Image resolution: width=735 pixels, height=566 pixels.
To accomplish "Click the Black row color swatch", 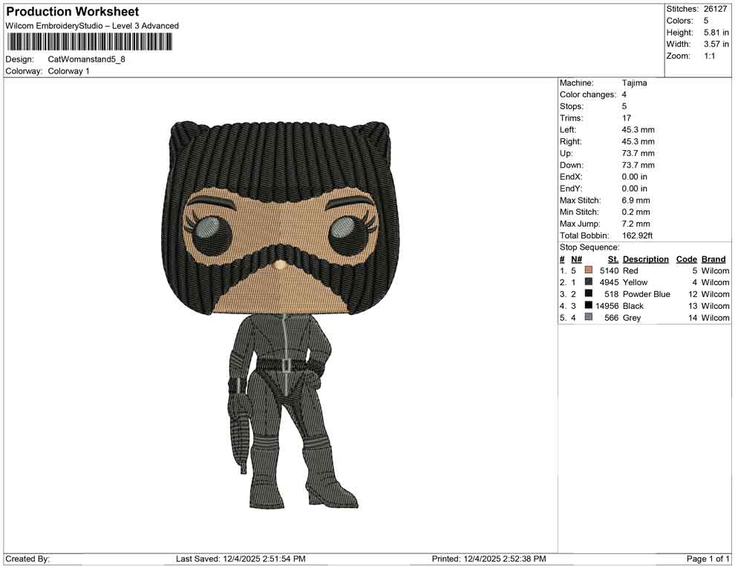I will [588, 305].
